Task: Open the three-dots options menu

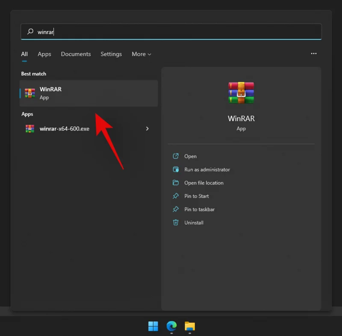Action: coord(314,54)
